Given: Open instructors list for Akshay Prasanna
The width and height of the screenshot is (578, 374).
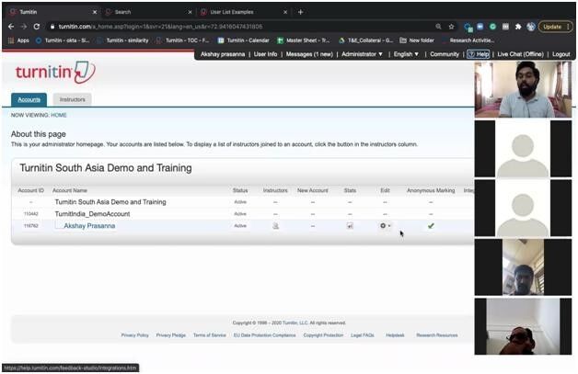Looking at the screenshot, I should click(x=275, y=225).
